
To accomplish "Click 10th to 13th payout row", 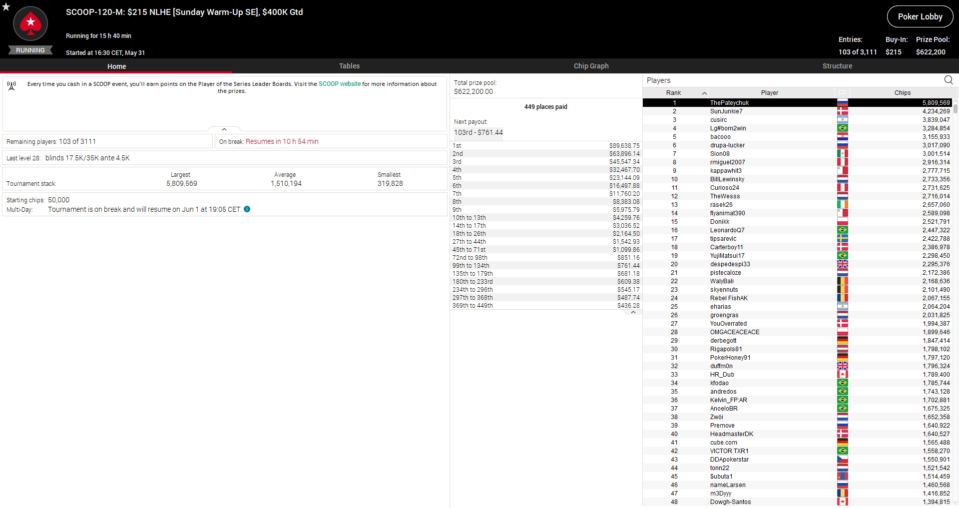I will [x=546, y=218].
